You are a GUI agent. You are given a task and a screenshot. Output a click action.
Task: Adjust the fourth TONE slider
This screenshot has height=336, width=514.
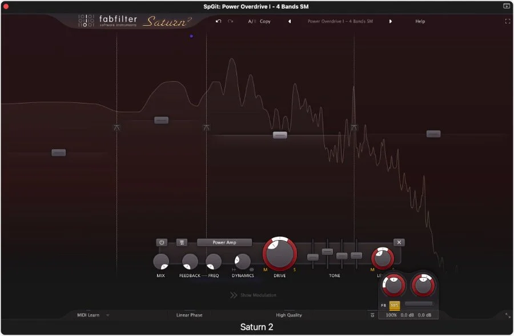coord(356,255)
